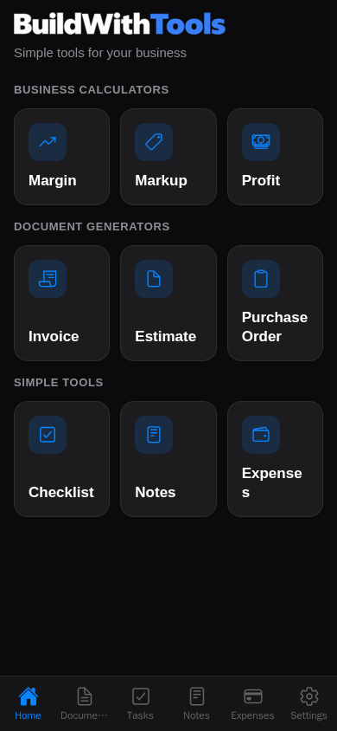The height and width of the screenshot is (731, 337).
Task: Click the Checklist checkbox icon
Action: pyautogui.click(x=48, y=435)
